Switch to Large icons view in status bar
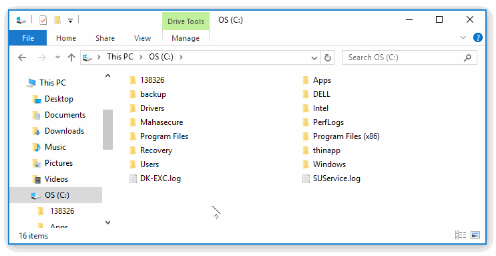496x256 pixels. [475, 235]
